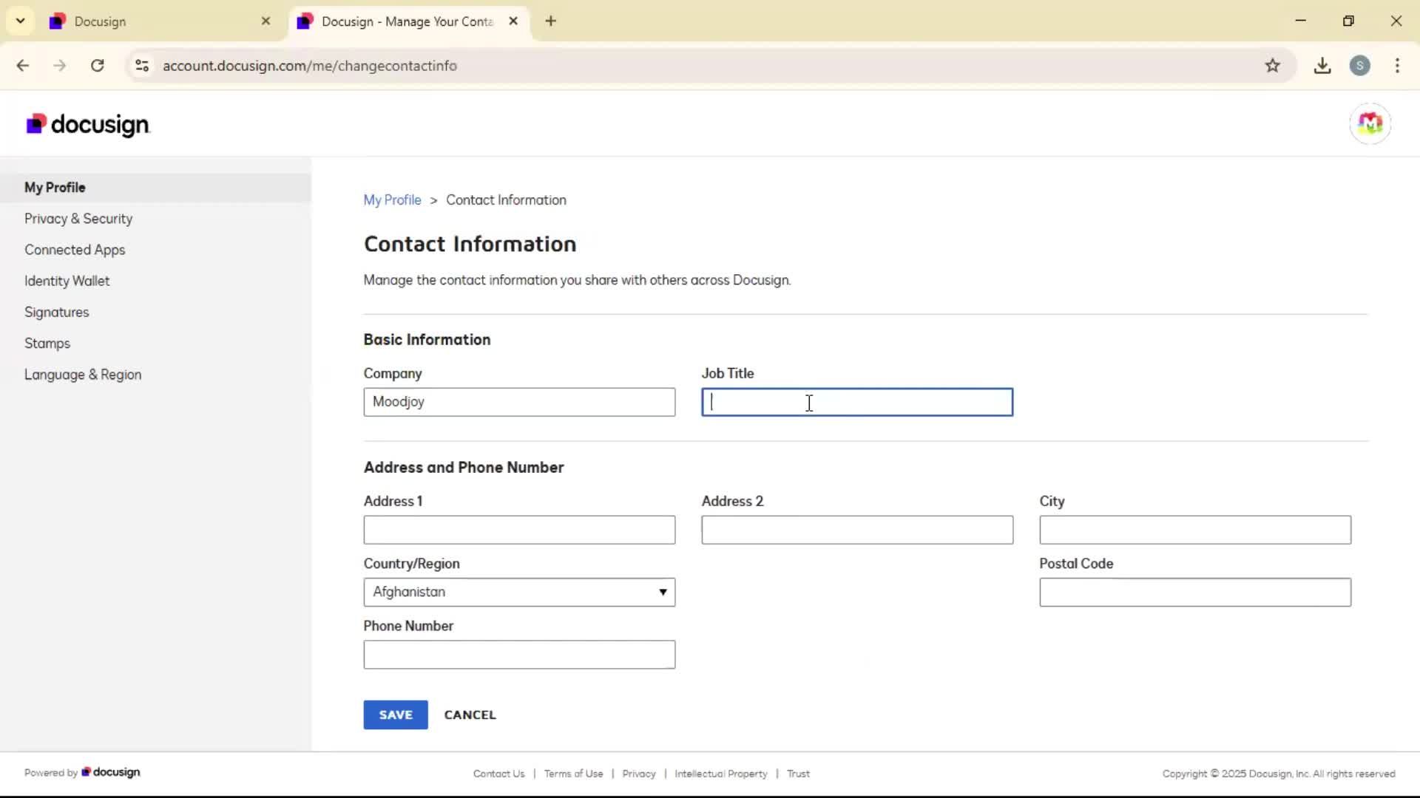This screenshot has width=1420, height=798.
Task: Select the Docusign - Manage Your Contact tab
Action: click(409, 21)
